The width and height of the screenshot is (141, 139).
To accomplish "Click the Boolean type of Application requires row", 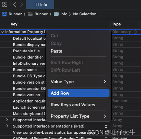I will 120,101.
